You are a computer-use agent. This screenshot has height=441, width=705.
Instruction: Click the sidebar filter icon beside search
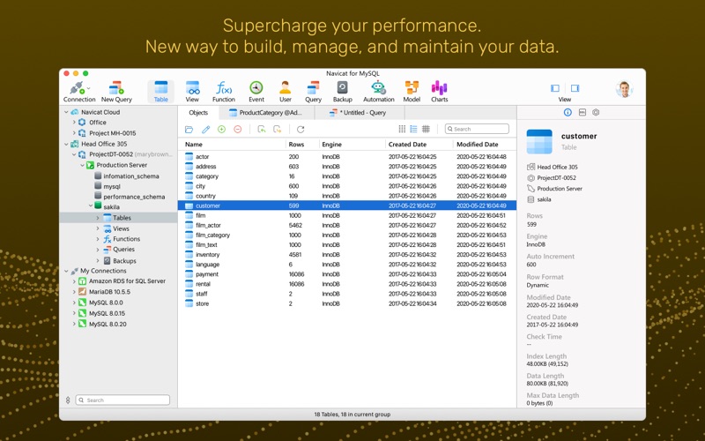(x=68, y=400)
